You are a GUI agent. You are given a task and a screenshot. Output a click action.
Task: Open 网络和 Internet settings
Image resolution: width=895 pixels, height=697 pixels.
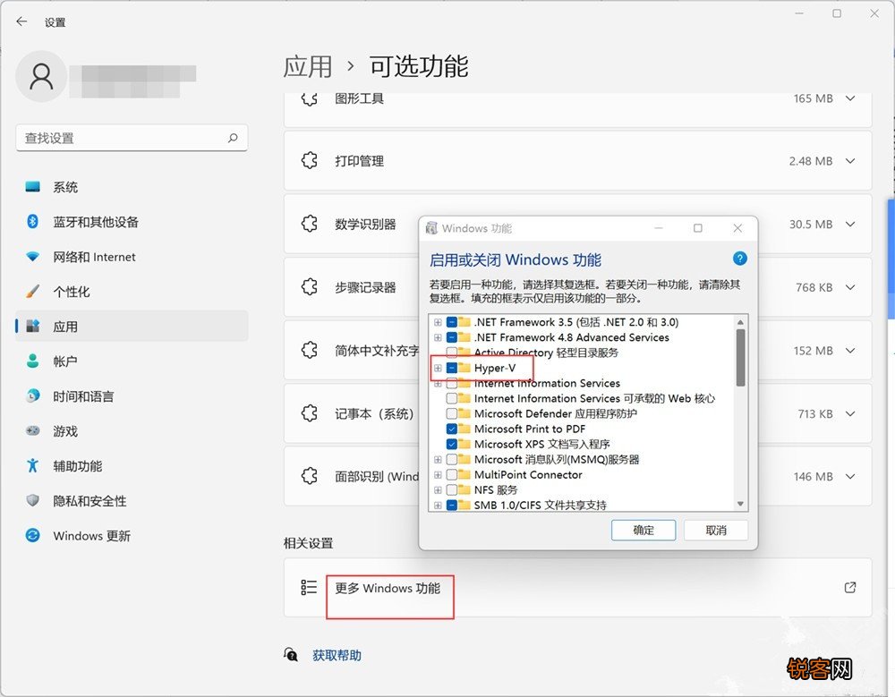(x=132, y=256)
